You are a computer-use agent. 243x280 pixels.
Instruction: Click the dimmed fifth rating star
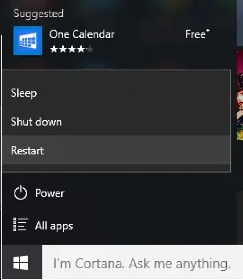coord(89,50)
